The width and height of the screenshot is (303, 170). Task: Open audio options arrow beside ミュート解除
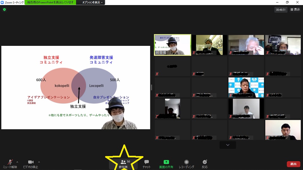[17, 162]
